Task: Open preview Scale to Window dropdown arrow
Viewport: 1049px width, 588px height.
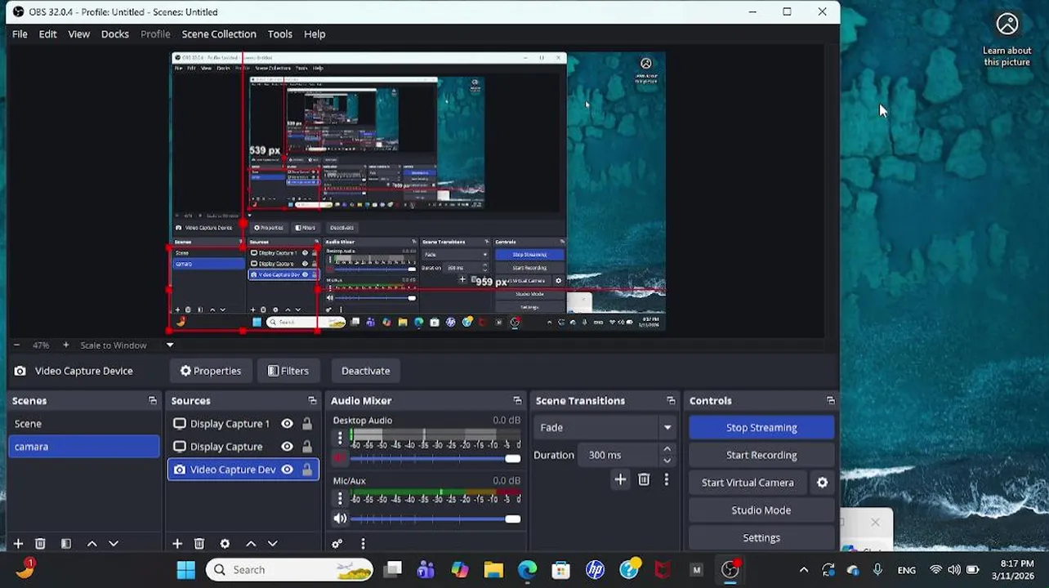Action: click(x=170, y=345)
